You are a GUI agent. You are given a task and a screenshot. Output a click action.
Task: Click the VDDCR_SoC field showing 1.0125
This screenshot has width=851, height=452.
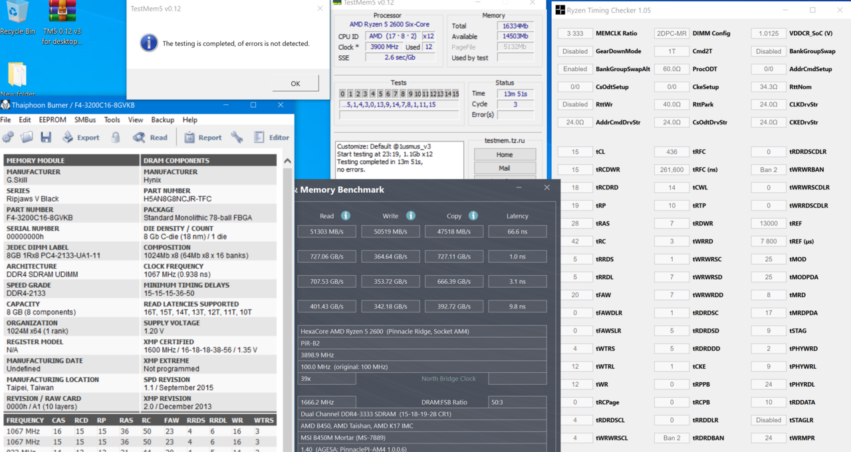(x=769, y=33)
